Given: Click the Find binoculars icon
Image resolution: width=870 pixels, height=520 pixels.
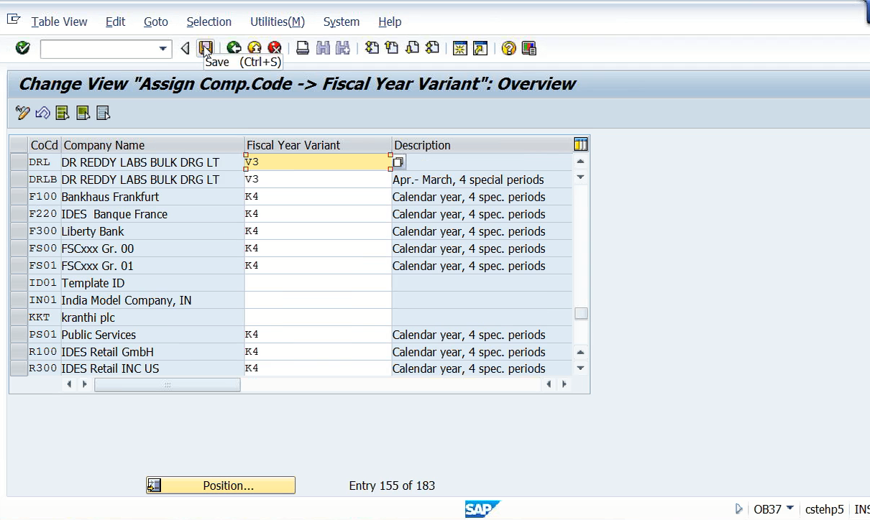Looking at the screenshot, I should point(323,48).
